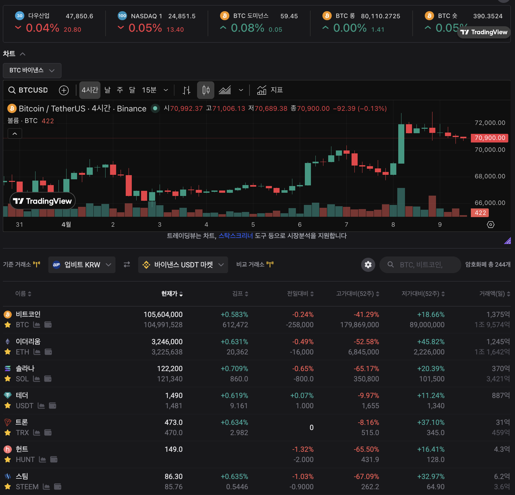The image size is (515, 495).
Task: Toggle the favorite star for 솔라나 SOL
Action: 8,379
